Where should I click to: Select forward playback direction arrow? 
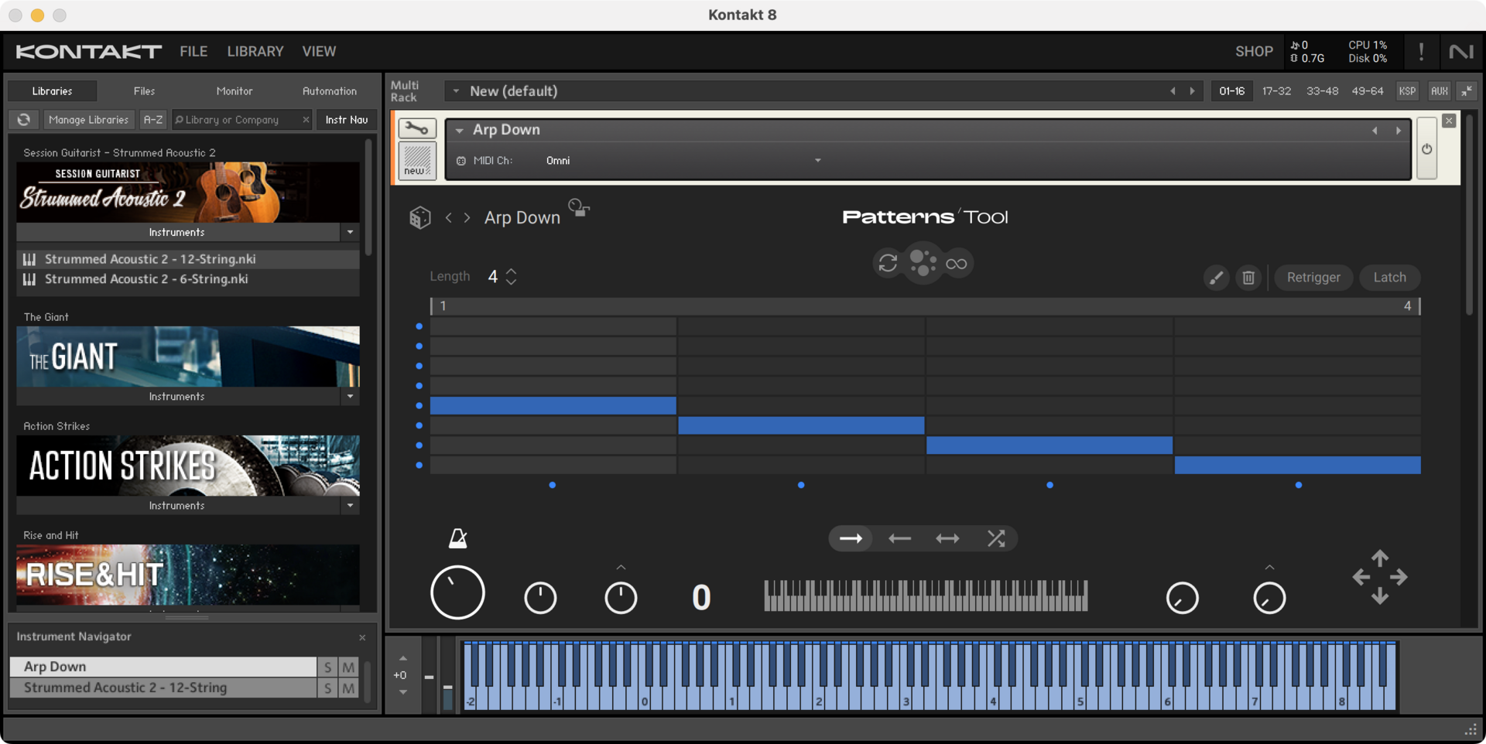pos(851,538)
